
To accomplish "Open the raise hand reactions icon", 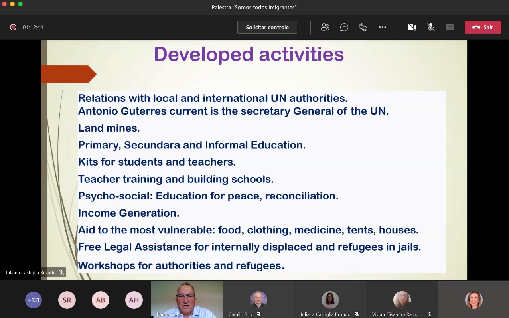I will pyautogui.click(x=363, y=27).
